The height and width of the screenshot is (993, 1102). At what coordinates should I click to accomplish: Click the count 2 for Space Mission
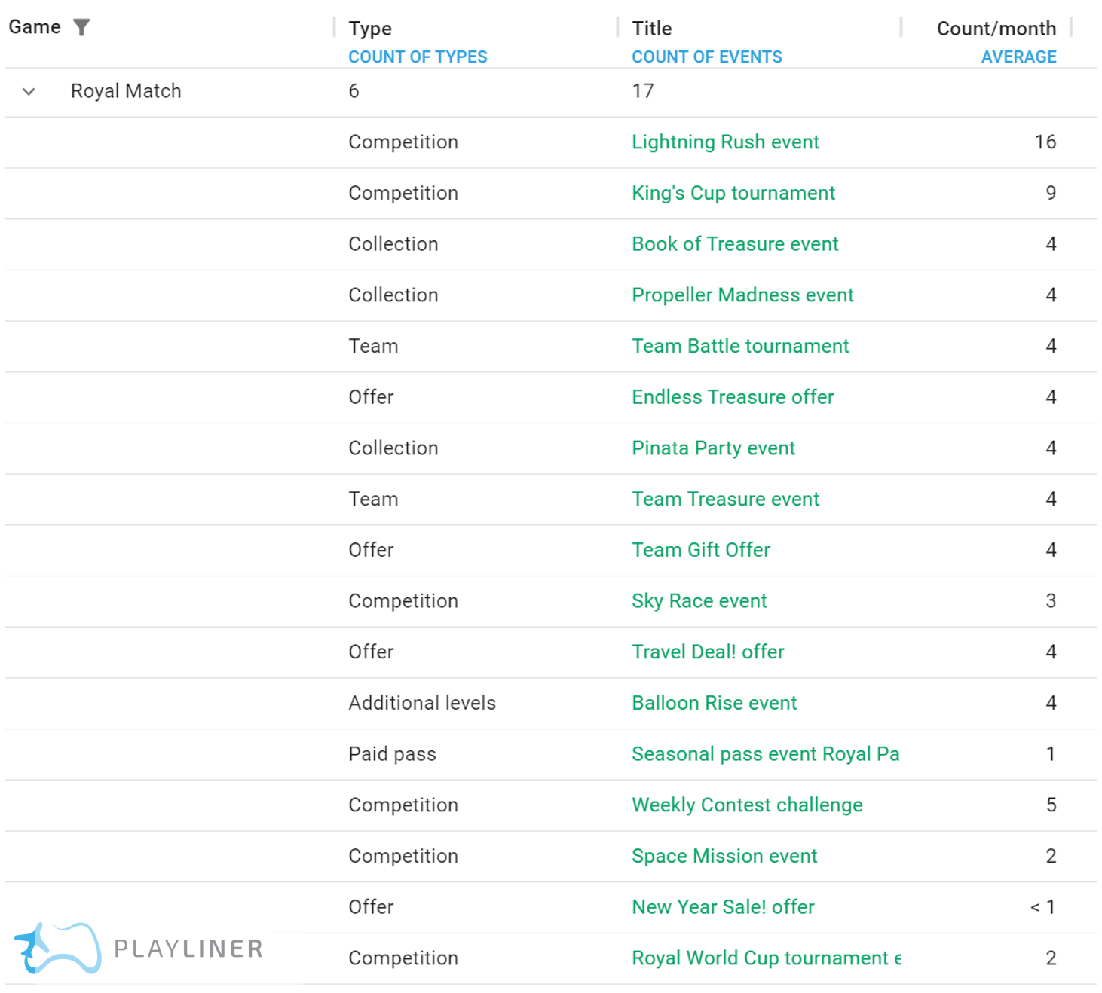click(1051, 857)
